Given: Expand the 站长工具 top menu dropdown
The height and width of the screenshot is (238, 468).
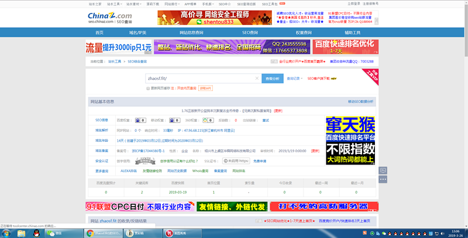Looking at the screenshot, I should click(115, 4).
